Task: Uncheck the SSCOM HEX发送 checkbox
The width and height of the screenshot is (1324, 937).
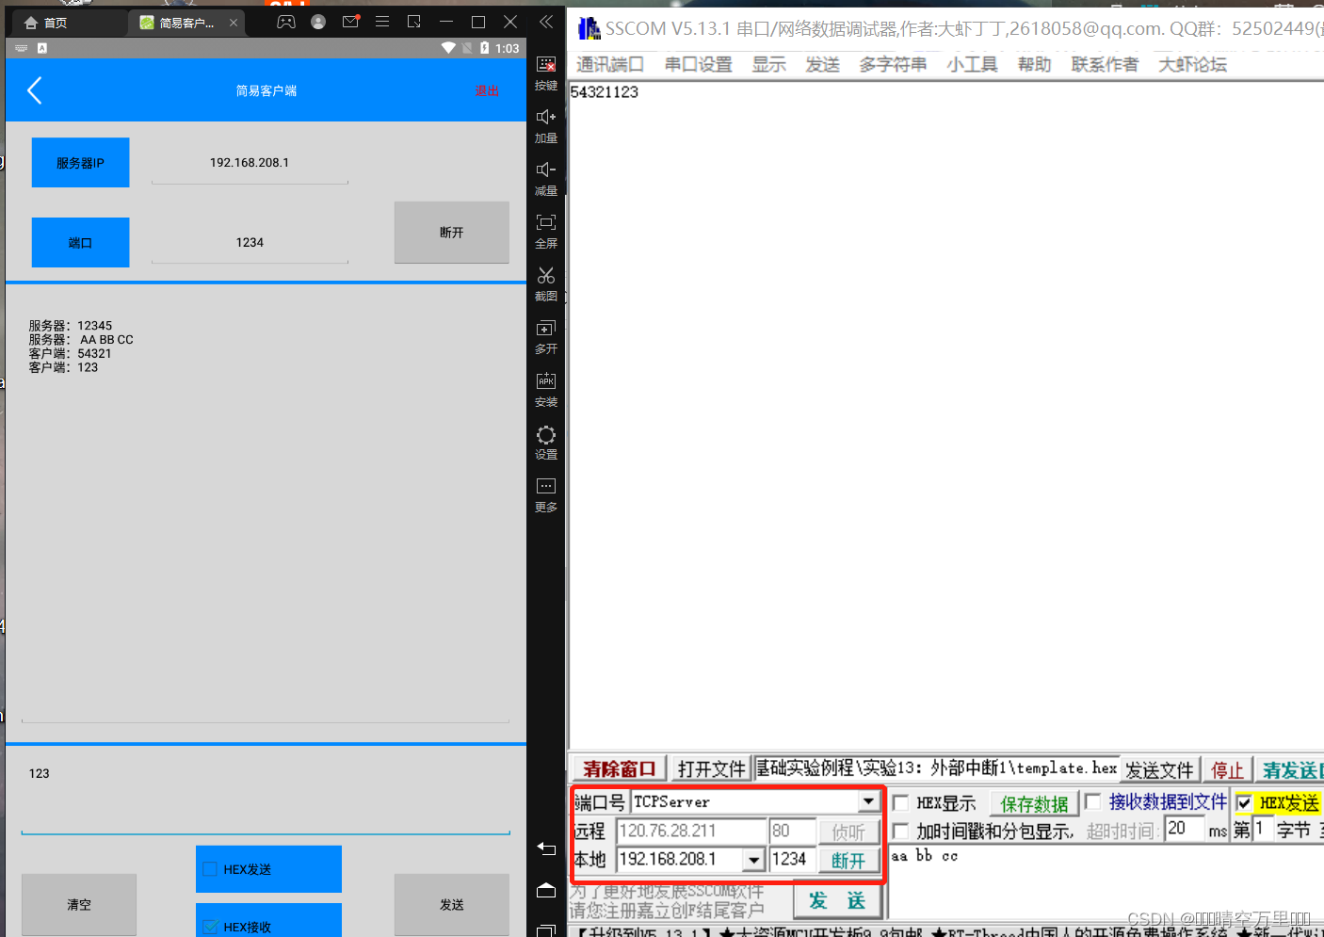Action: click(x=1244, y=803)
